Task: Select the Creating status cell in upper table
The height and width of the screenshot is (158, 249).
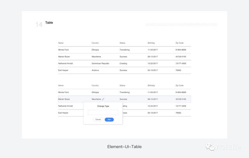Action: tap(123, 63)
